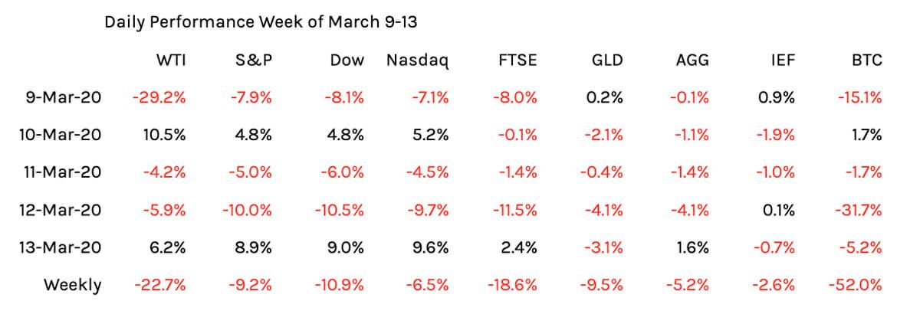The image size is (920, 314).
Task: Select the WTI -29.2% cell
Action: (159, 98)
